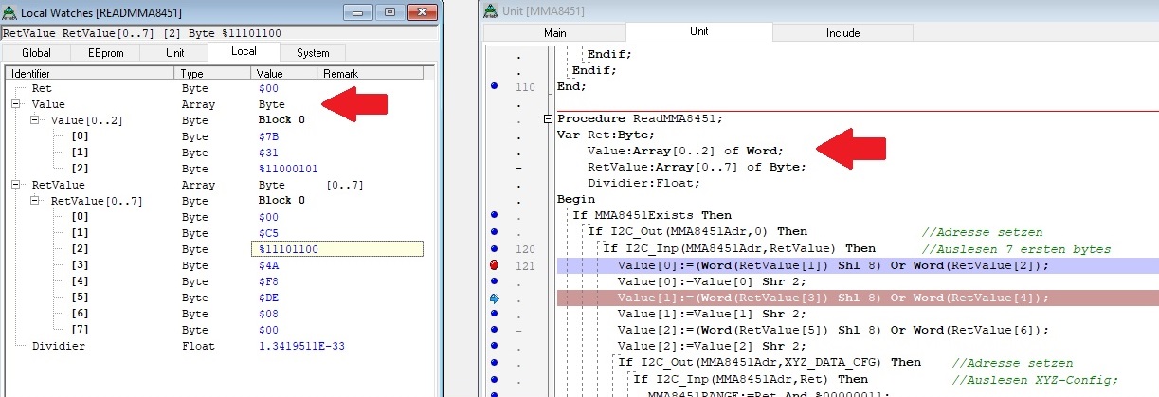Click the Value column header
The image size is (1159, 397).
tap(284, 73)
